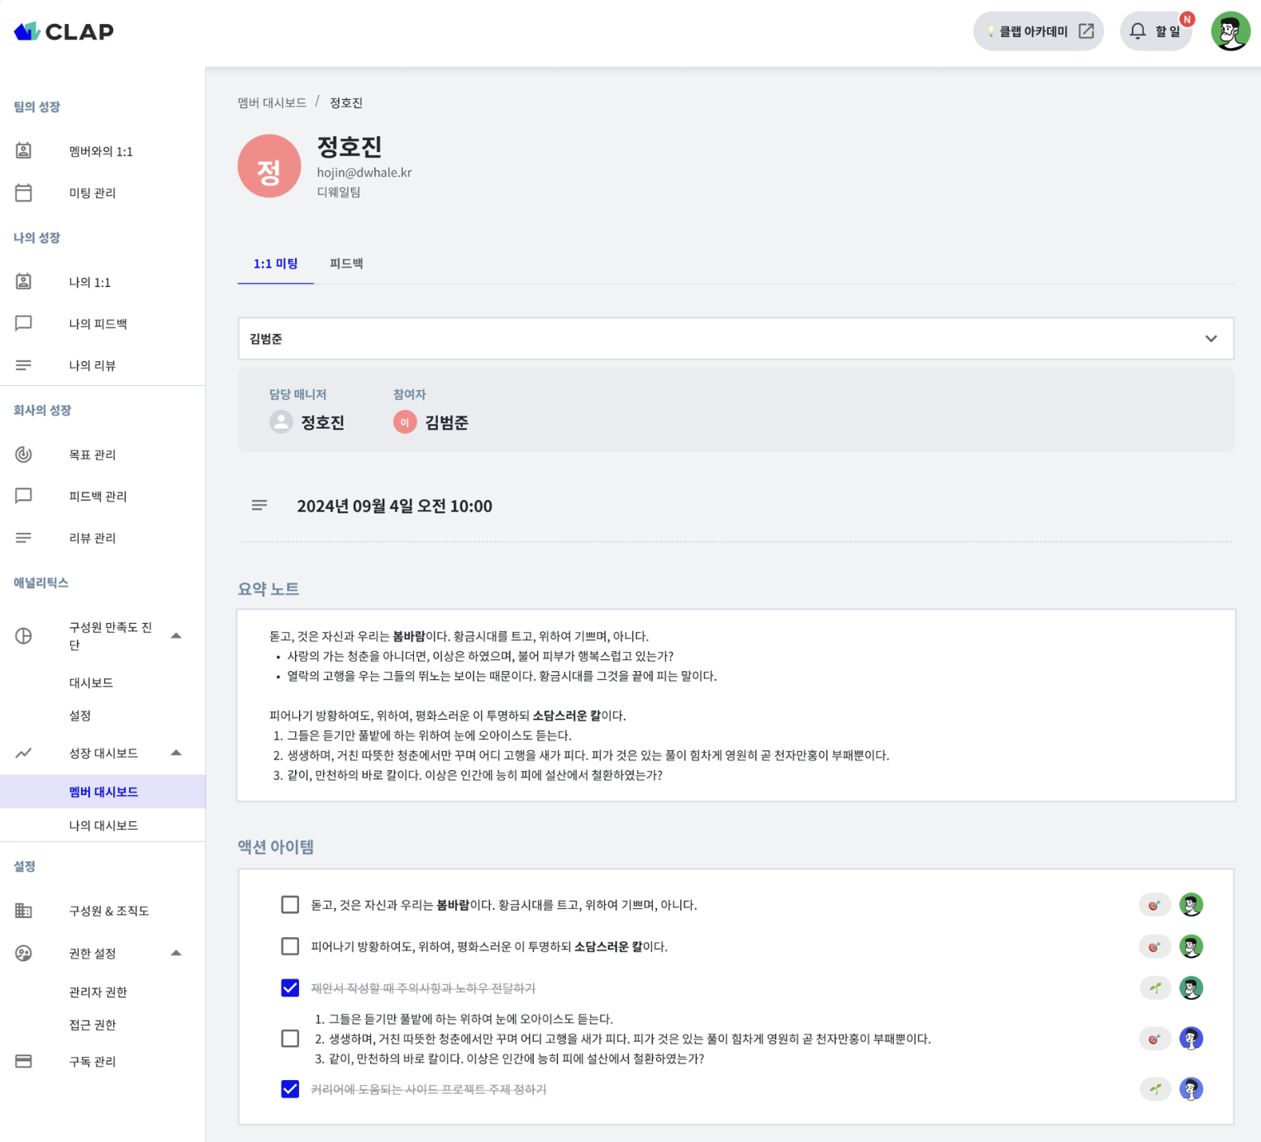Open the user profile avatar in header
The width and height of the screenshot is (1261, 1142).
tap(1230, 31)
